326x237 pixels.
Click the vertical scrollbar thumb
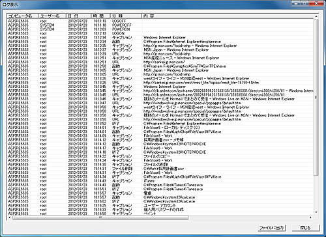(x=316, y=97)
